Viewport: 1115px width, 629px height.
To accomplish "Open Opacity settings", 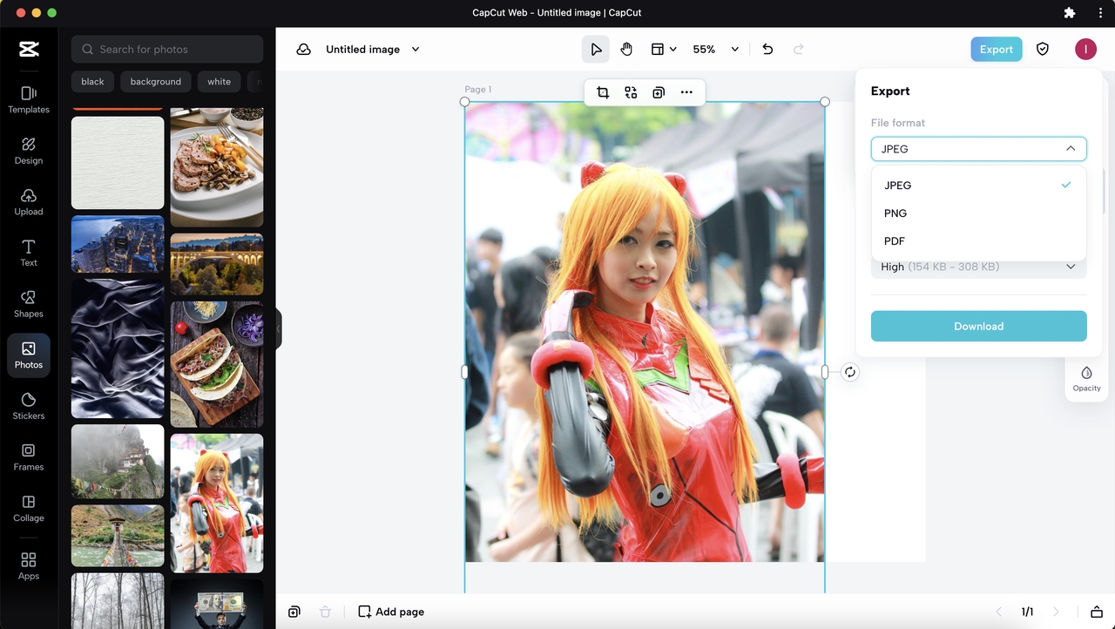I will [x=1086, y=378].
